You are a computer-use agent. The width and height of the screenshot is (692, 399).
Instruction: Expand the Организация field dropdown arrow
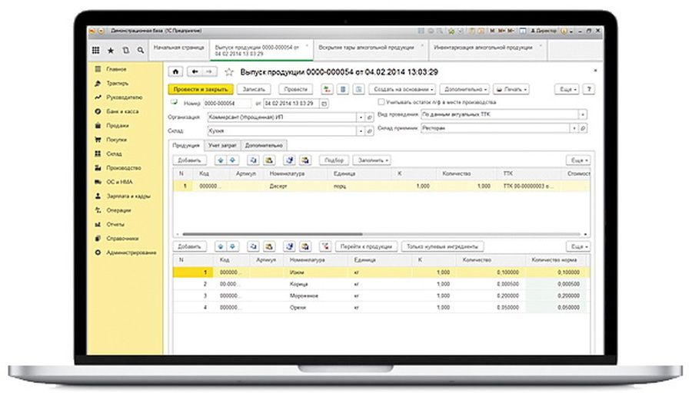click(x=361, y=117)
